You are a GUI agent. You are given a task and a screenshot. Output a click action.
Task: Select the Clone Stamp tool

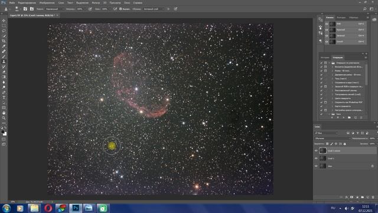4,62
